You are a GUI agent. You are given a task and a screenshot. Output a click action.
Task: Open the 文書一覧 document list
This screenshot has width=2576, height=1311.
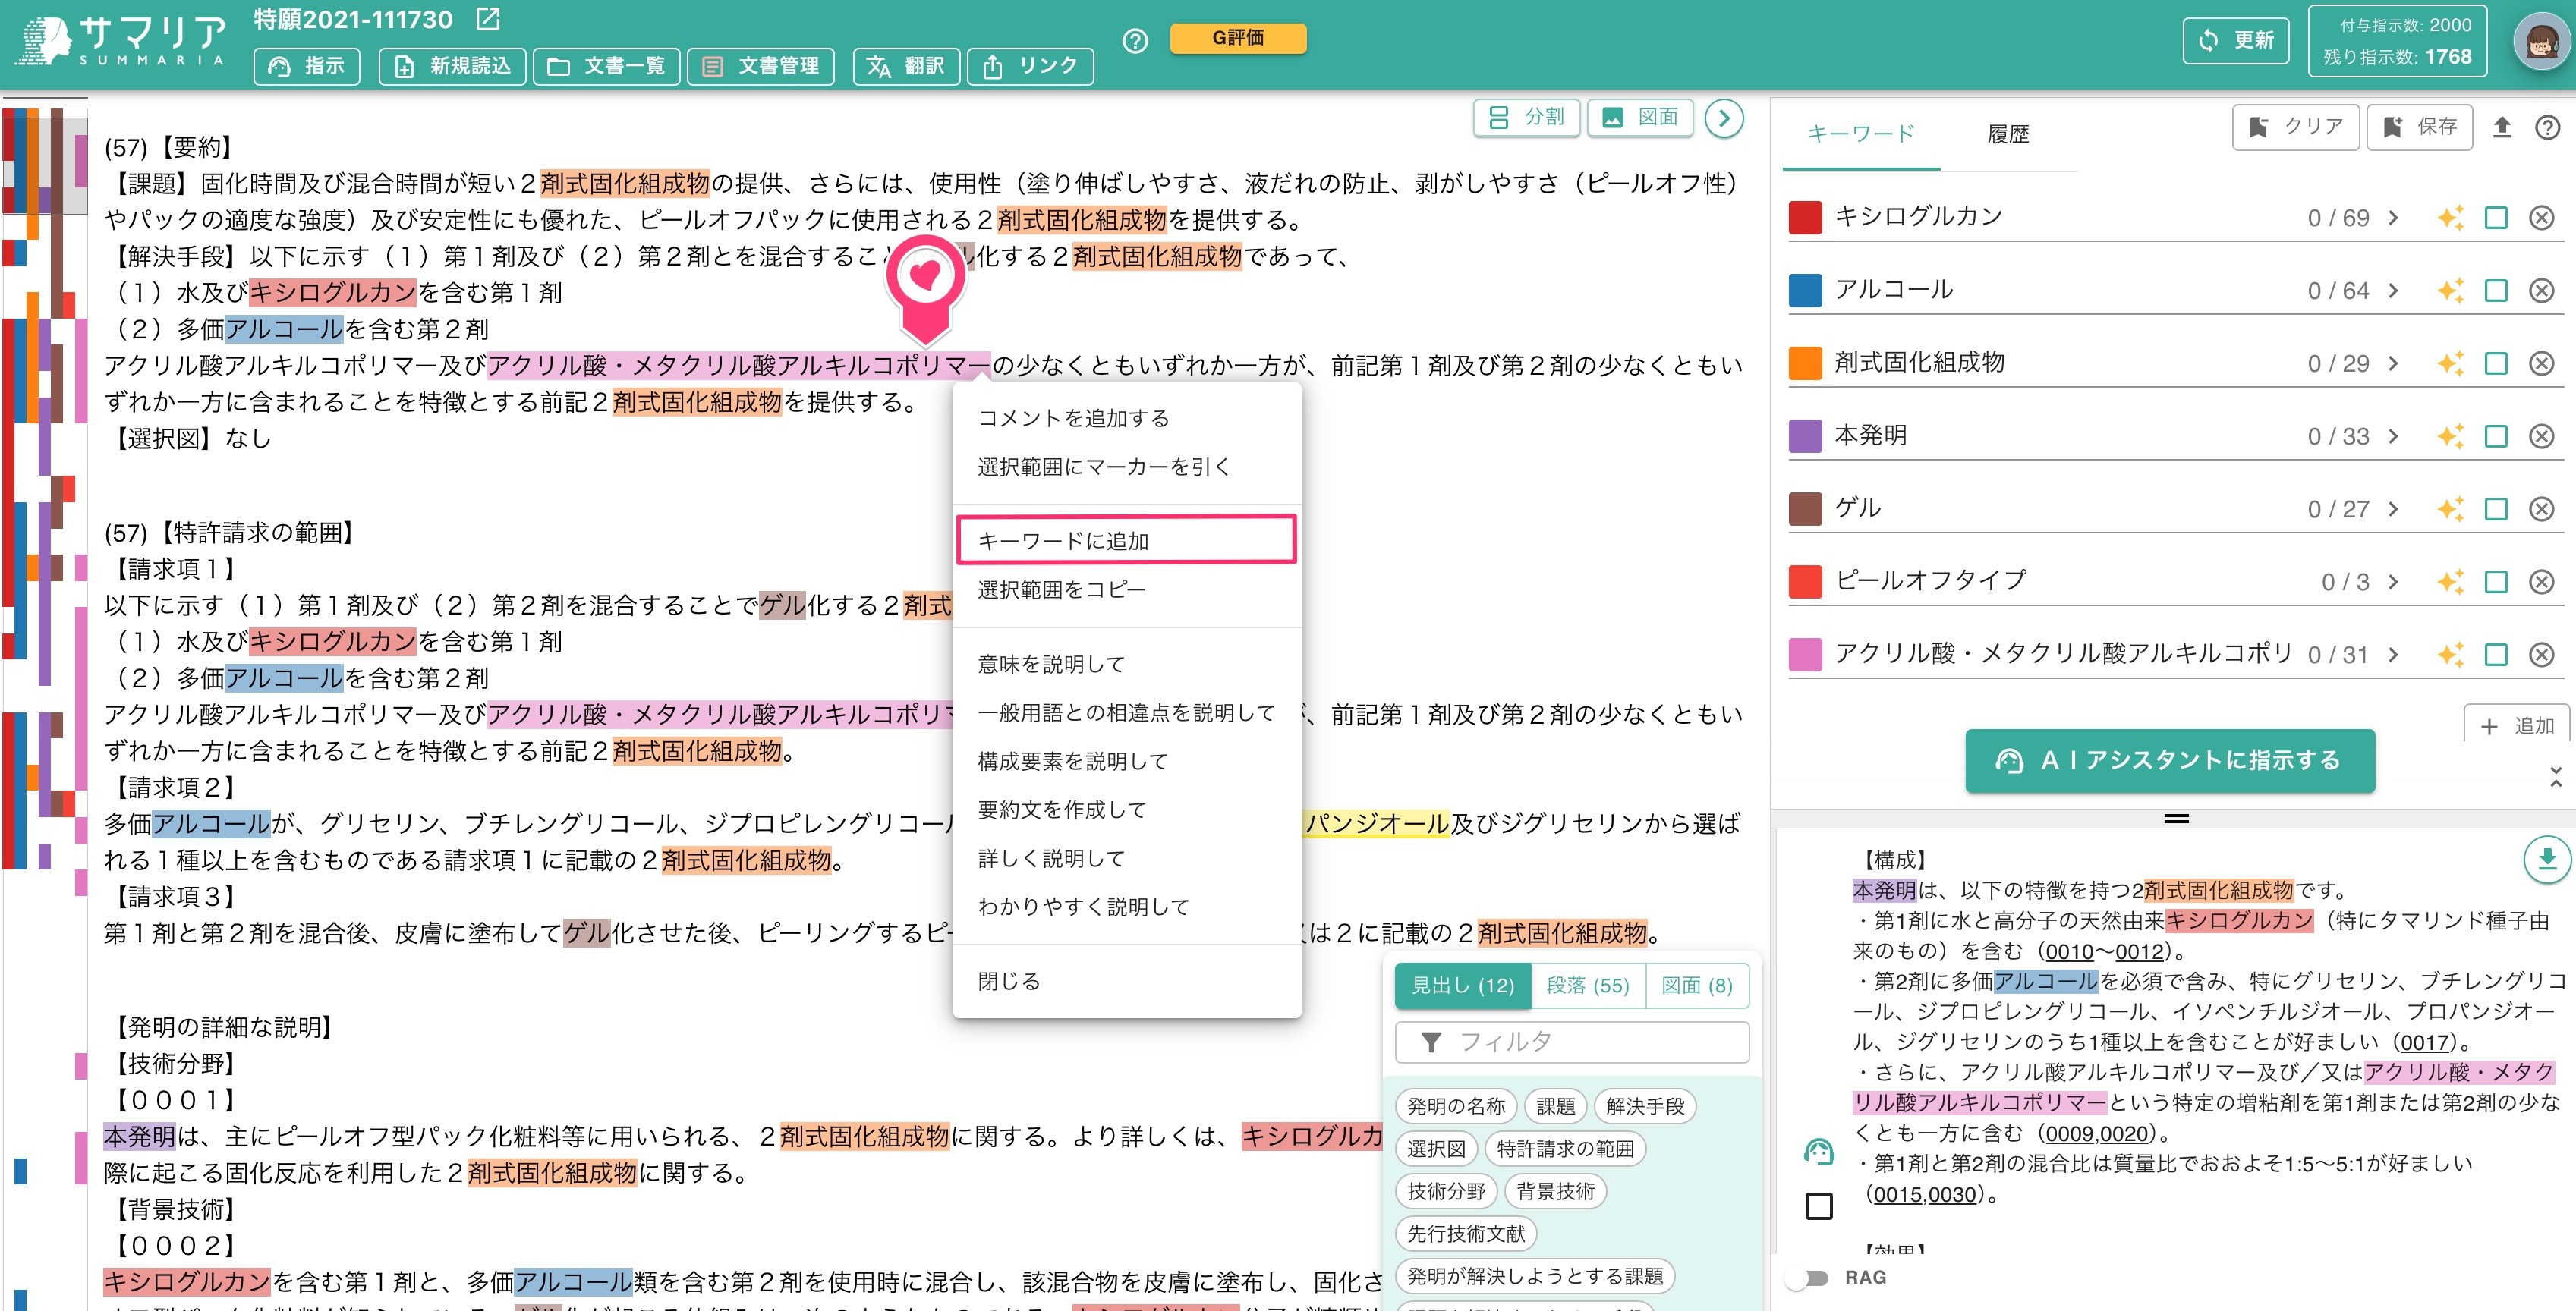(x=606, y=67)
